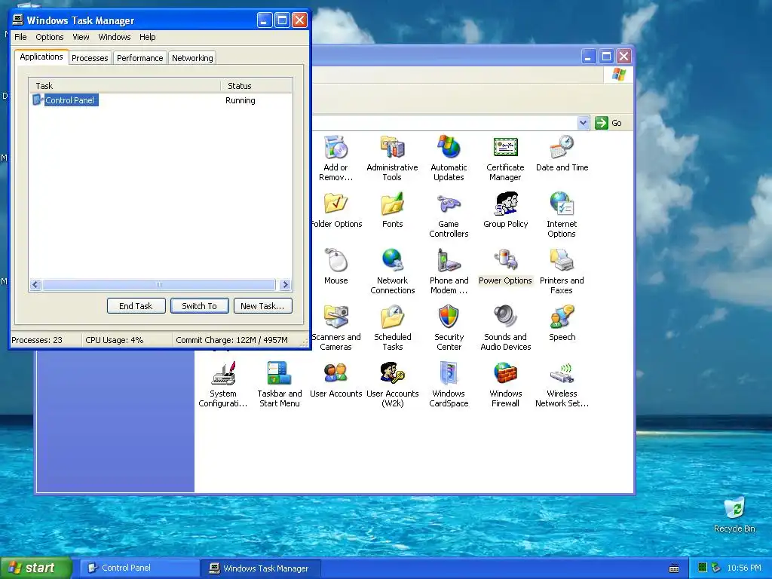Click the task list scrollbar right arrow

(285, 284)
